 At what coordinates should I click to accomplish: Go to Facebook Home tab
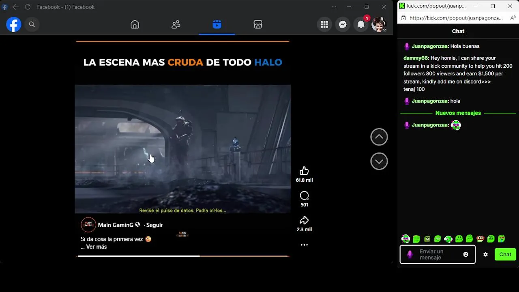135,25
